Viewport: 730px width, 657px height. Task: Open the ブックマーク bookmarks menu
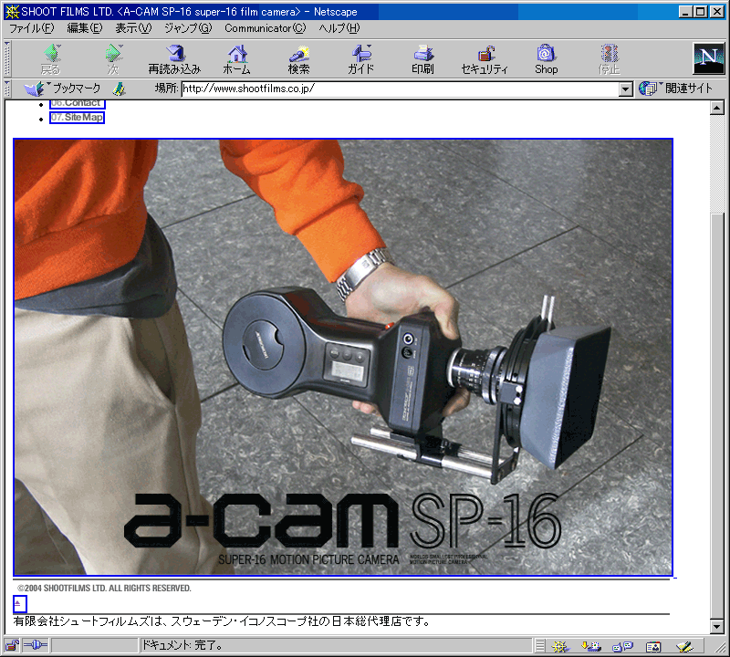point(62,89)
